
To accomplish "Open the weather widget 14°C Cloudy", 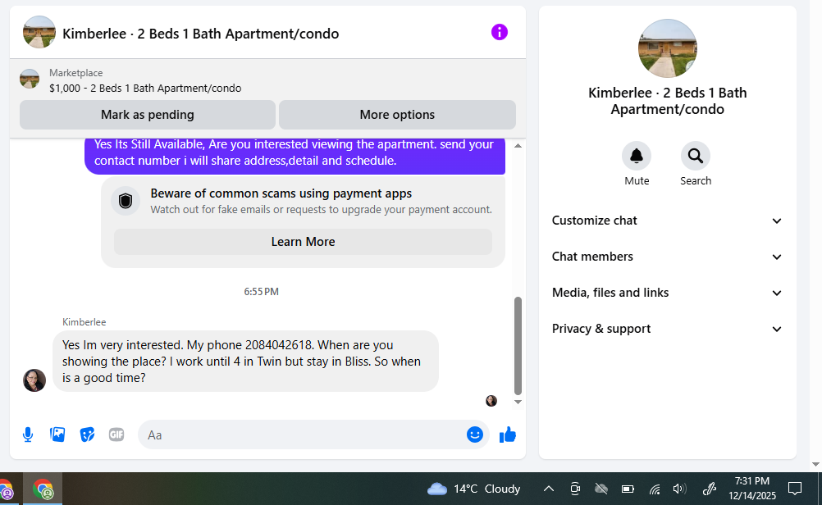I will 473,489.
